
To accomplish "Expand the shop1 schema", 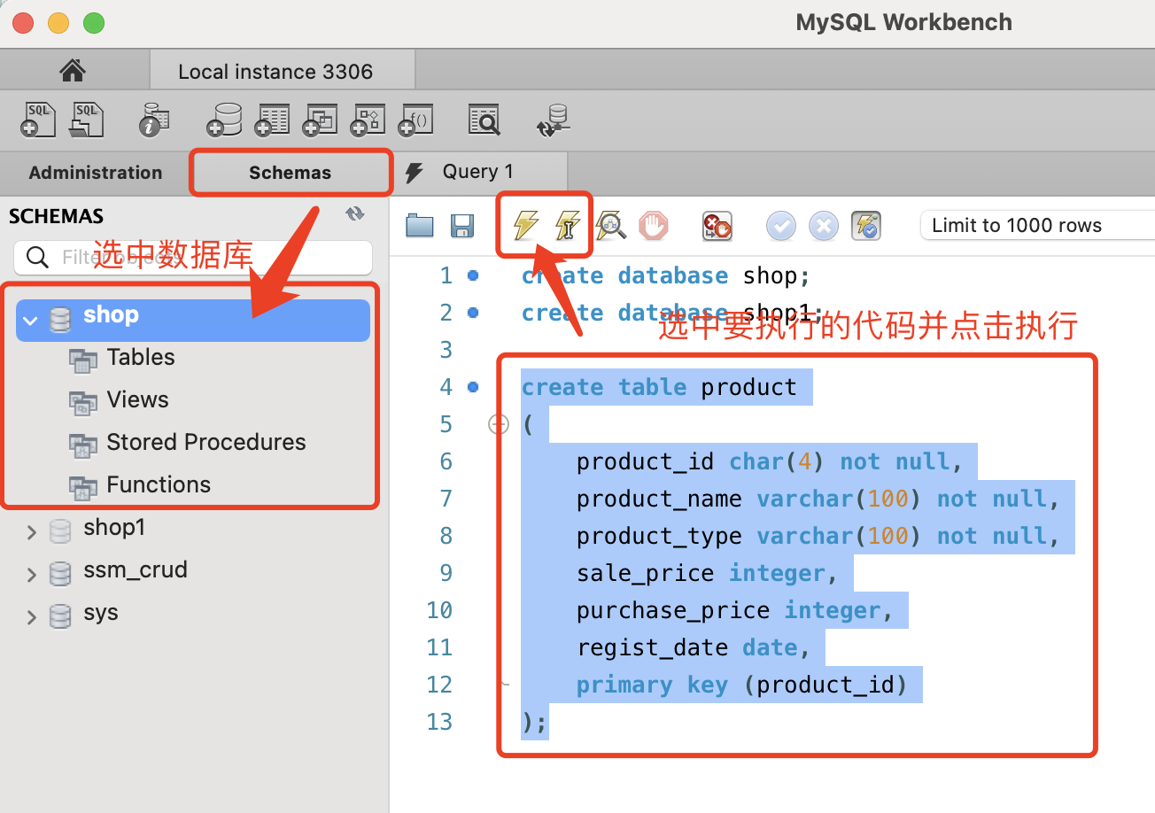I will [31, 531].
